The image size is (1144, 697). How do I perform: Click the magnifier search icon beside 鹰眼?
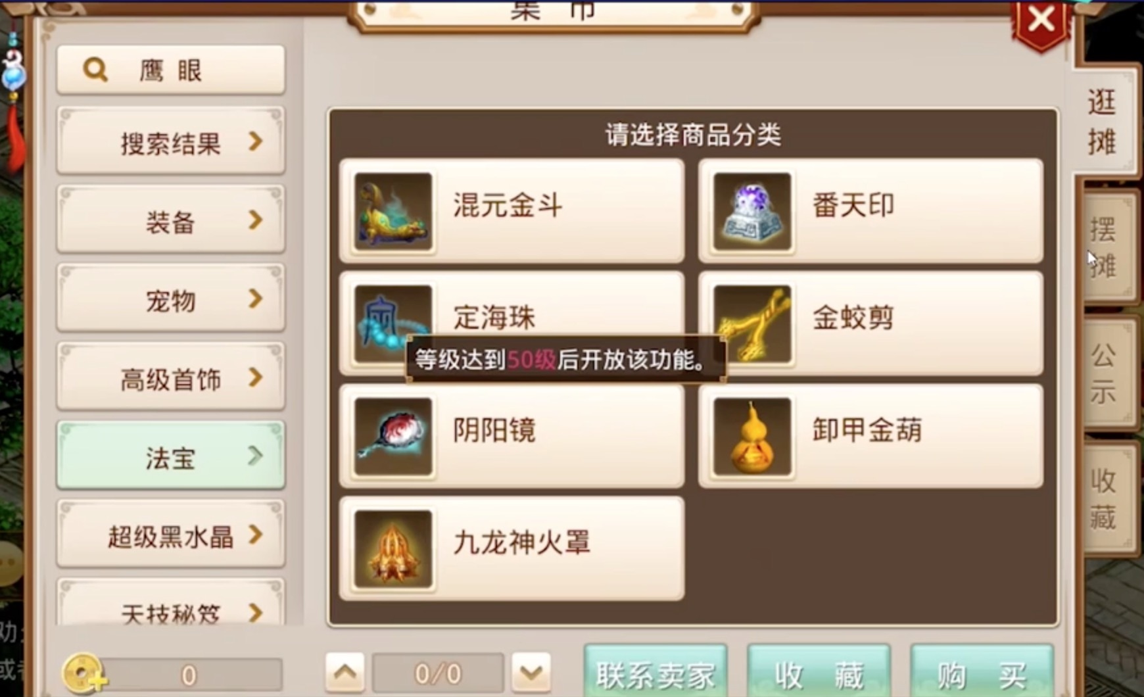95,69
